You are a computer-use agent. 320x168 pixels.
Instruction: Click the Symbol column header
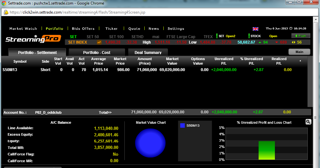coord(20,61)
